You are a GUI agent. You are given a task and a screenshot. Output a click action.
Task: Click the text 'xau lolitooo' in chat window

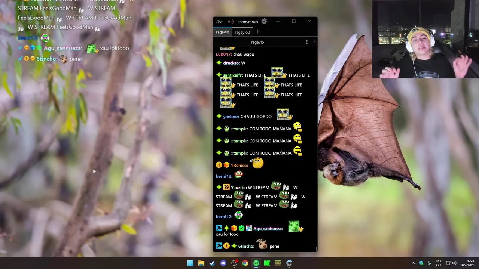tap(227, 234)
